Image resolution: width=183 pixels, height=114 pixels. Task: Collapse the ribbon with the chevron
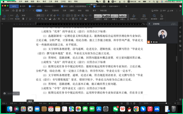click(180, 11)
